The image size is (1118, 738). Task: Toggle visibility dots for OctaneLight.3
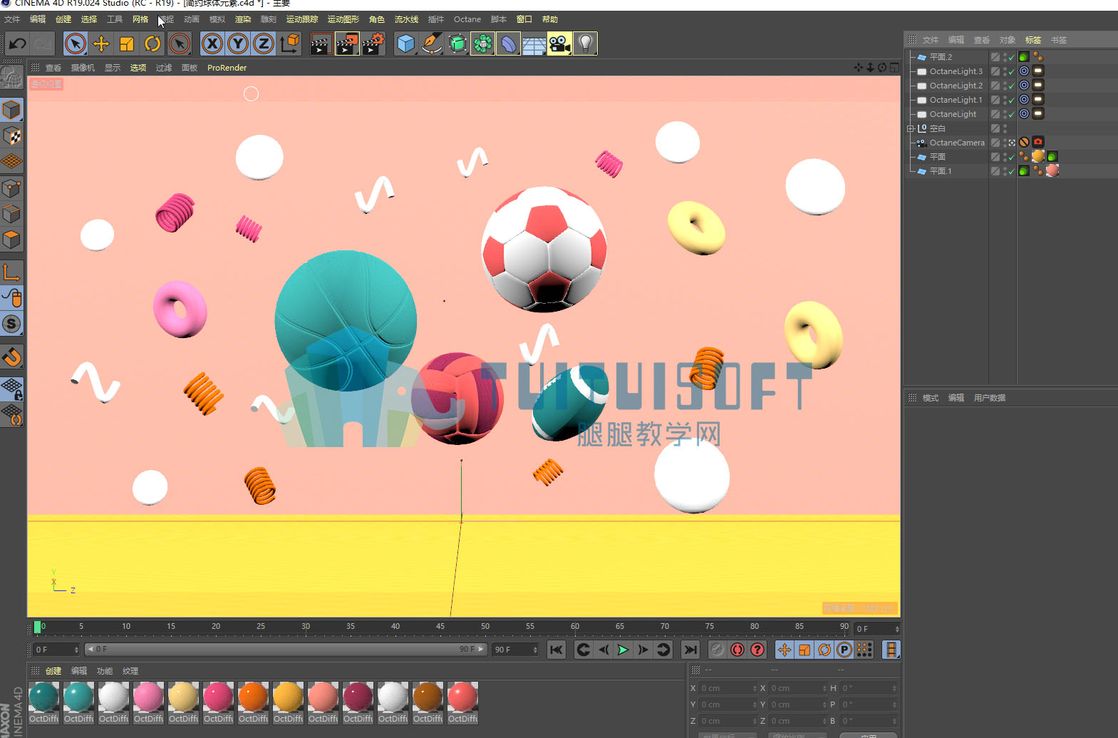tap(1005, 71)
